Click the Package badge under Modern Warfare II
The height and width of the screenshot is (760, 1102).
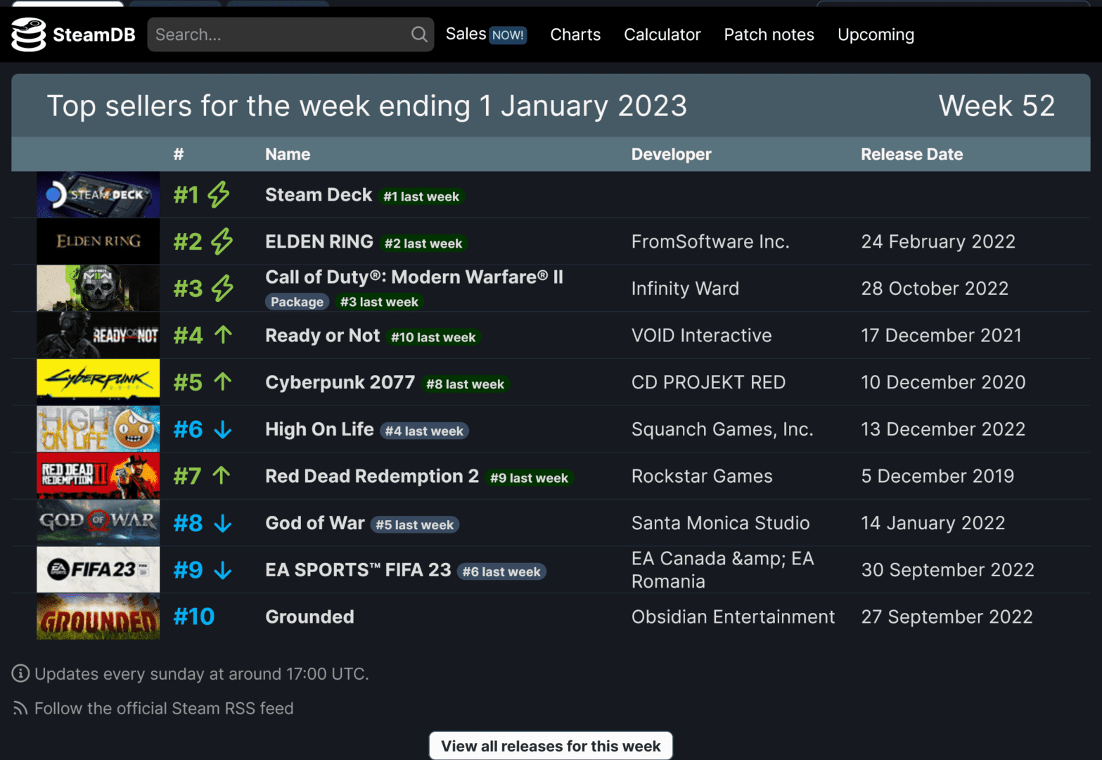(x=297, y=302)
